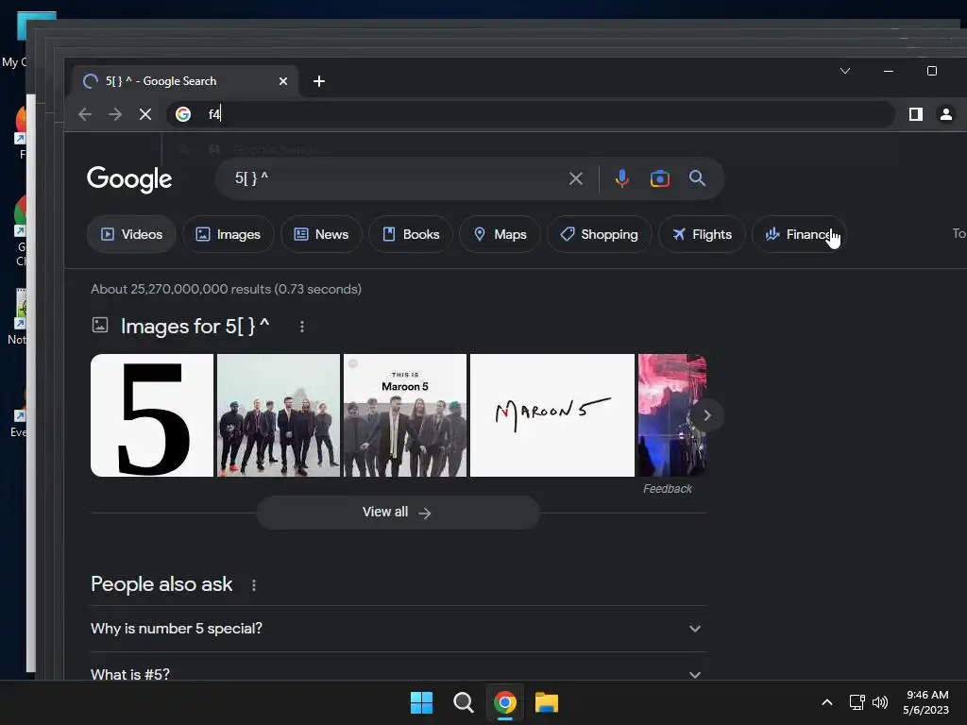
Task: Filter results by Flights
Action: pos(702,234)
